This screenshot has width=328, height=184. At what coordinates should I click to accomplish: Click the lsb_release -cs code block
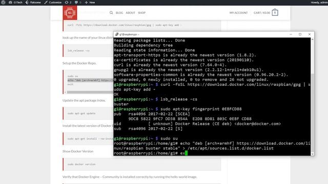[88, 51]
